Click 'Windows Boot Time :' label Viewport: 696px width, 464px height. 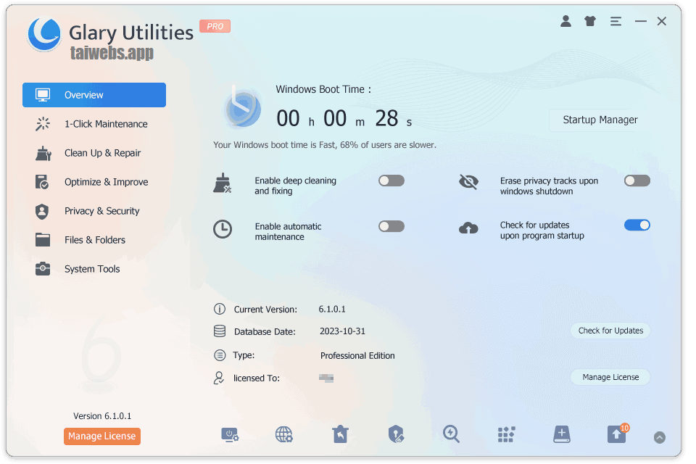point(323,89)
